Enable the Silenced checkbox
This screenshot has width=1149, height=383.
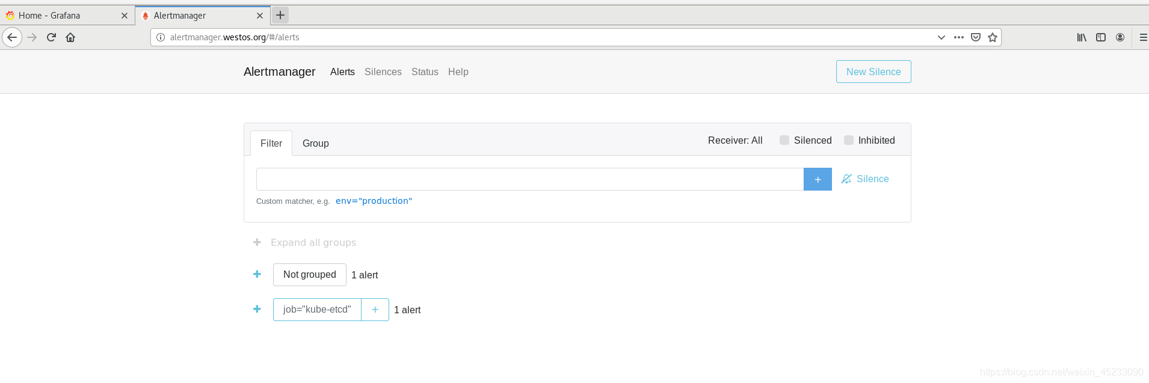[x=784, y=140]
